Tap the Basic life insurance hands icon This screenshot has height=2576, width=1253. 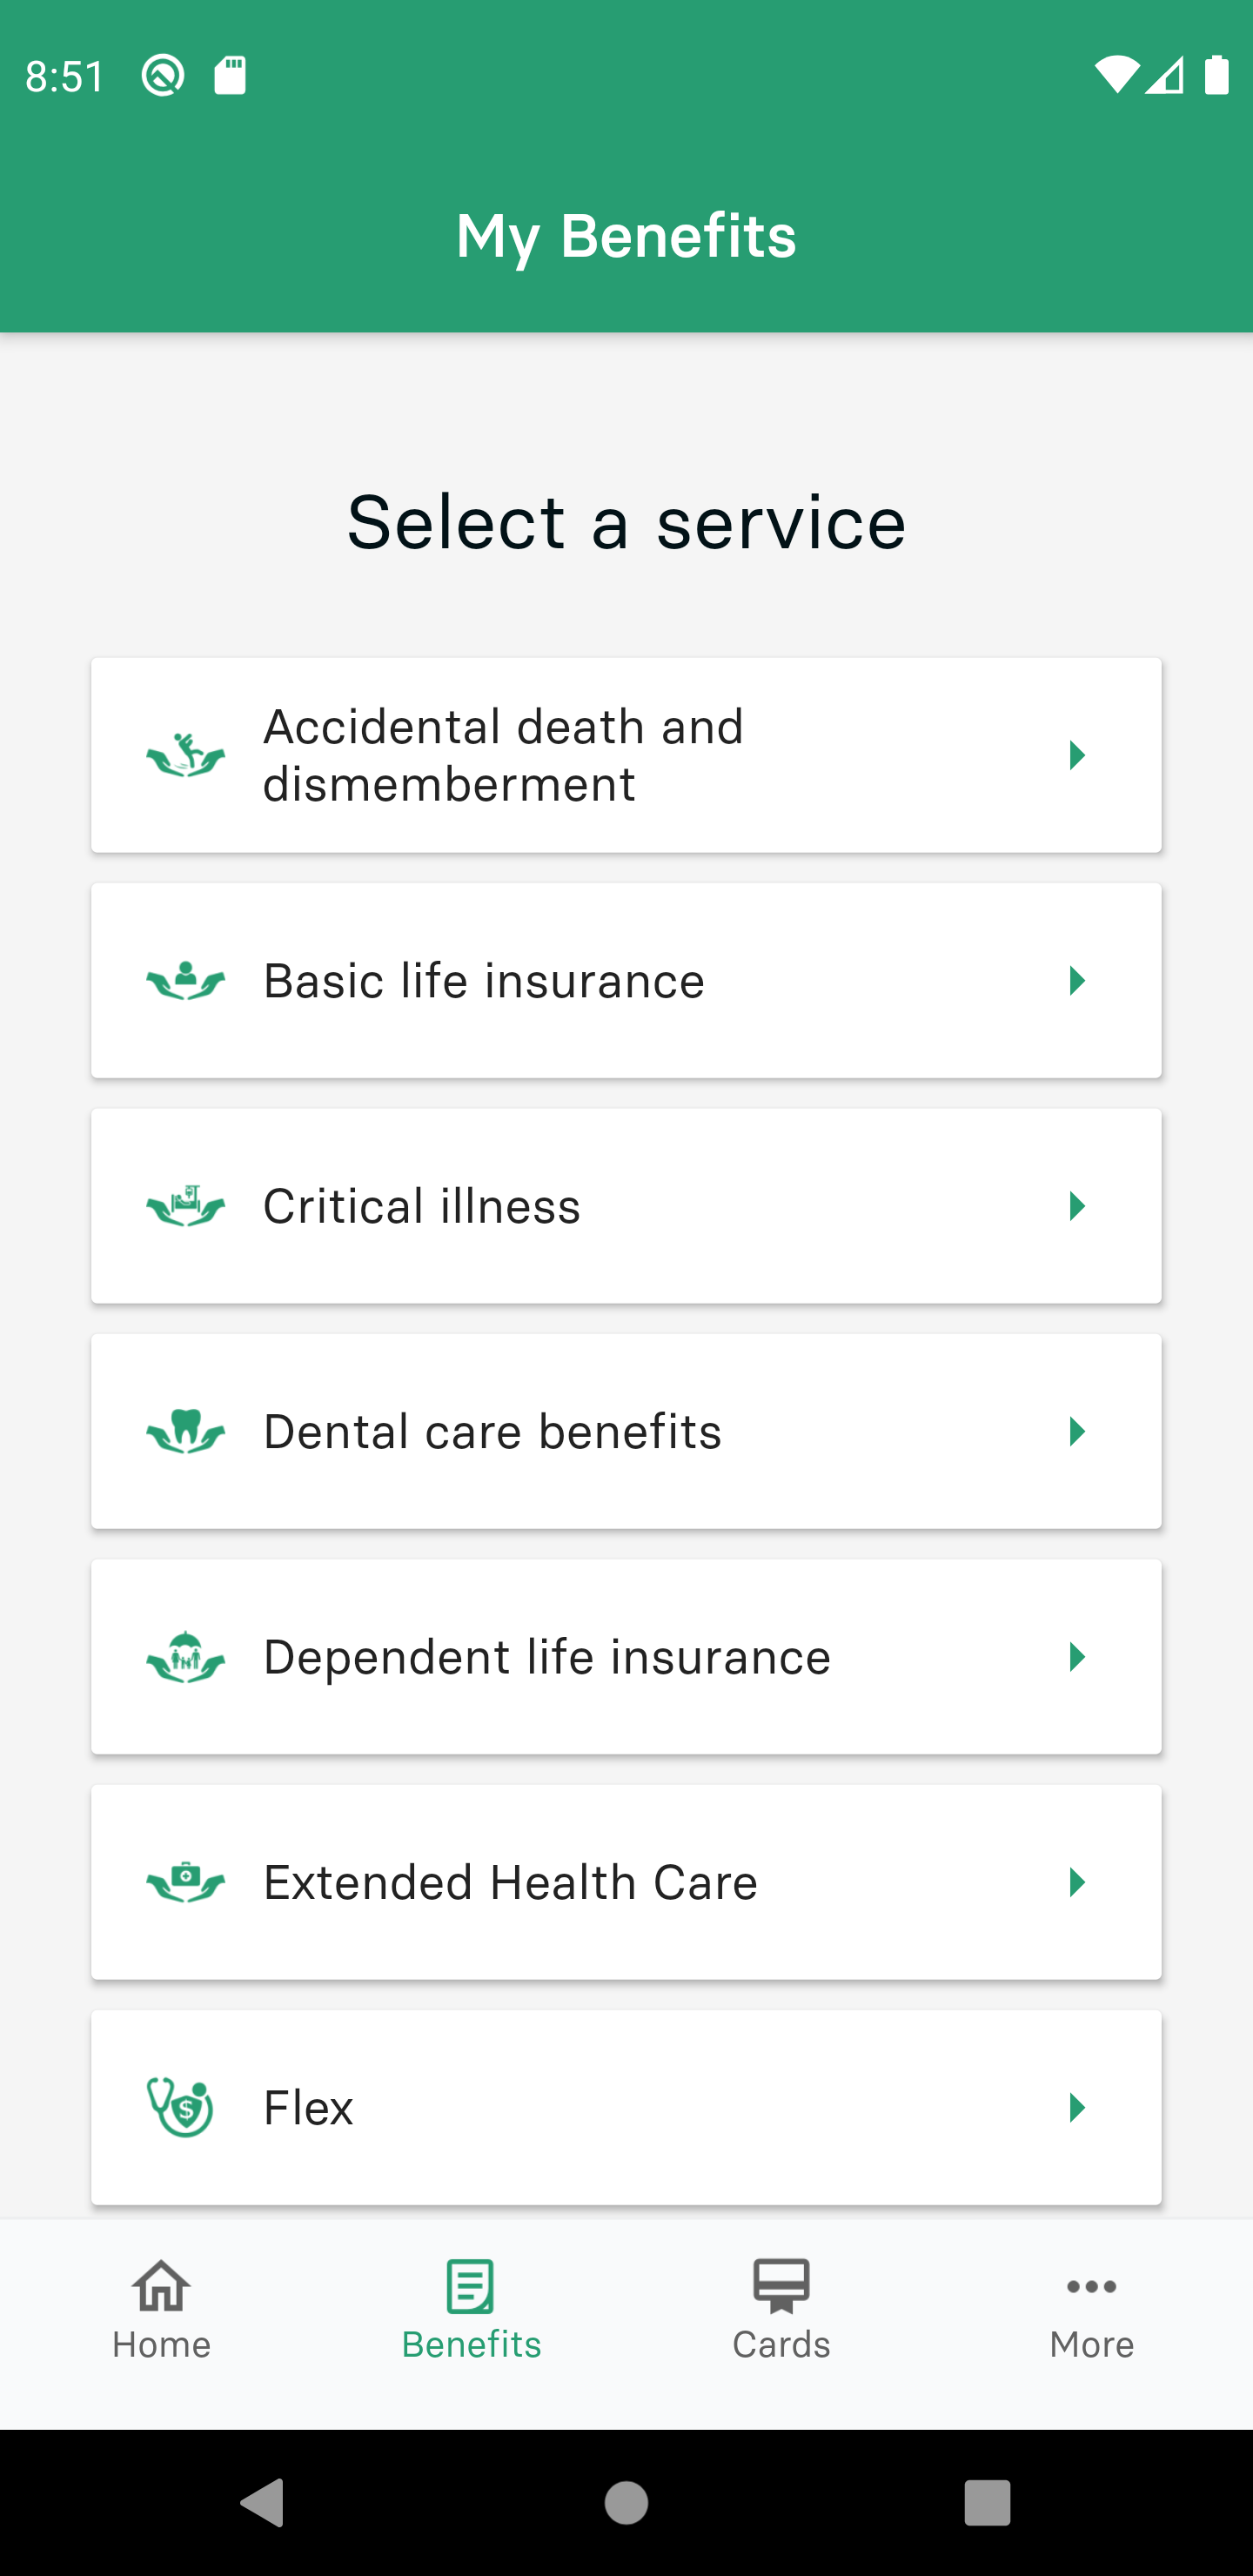(x=186, y=981)
